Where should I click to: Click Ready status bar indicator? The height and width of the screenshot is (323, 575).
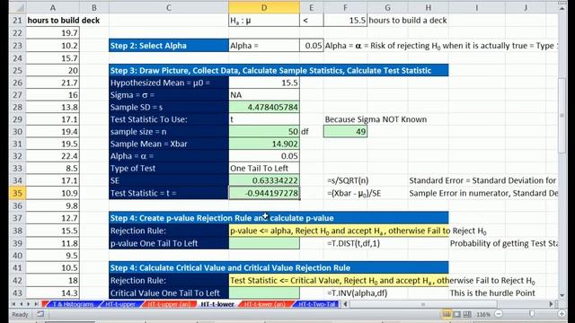pos(20,314)
